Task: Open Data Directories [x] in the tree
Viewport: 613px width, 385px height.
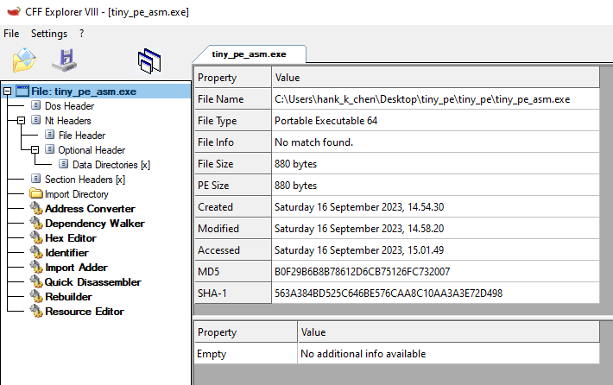Action: (111, 165)
